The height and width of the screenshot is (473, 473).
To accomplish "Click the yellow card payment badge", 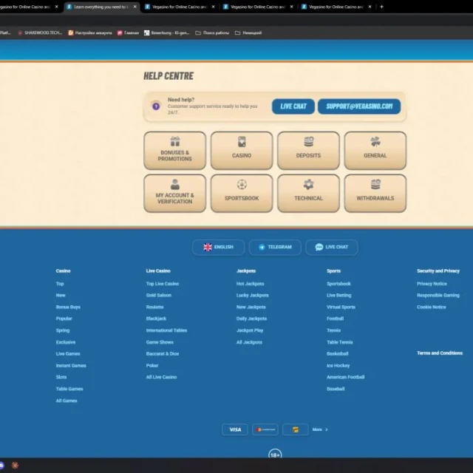I will (296, 429).
